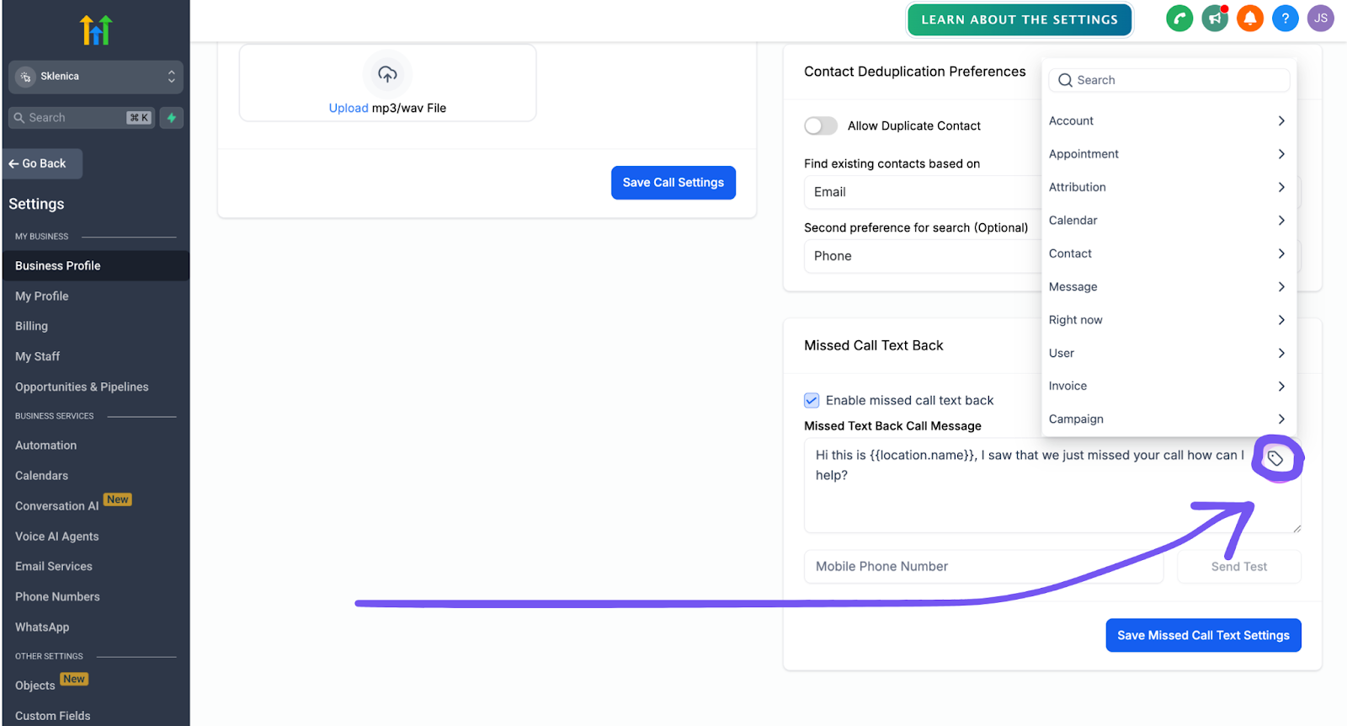Open the orange notifications bell
Viewport: 1347px width, 726px height.
(1250, 19)
